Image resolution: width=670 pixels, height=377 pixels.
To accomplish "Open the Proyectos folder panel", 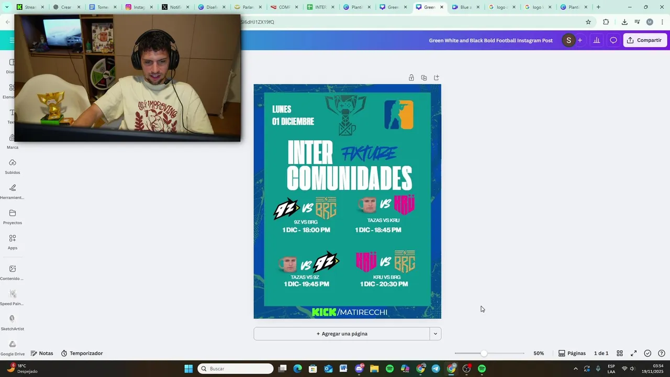I will click(12, 217).
